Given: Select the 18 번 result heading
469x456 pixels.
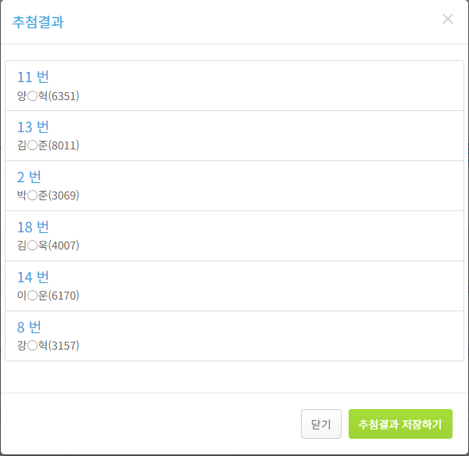Looking at the screenshot, I should (x=33, y=227).
